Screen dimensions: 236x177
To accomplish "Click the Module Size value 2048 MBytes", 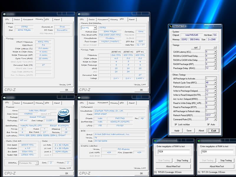I will coord(110,32).
